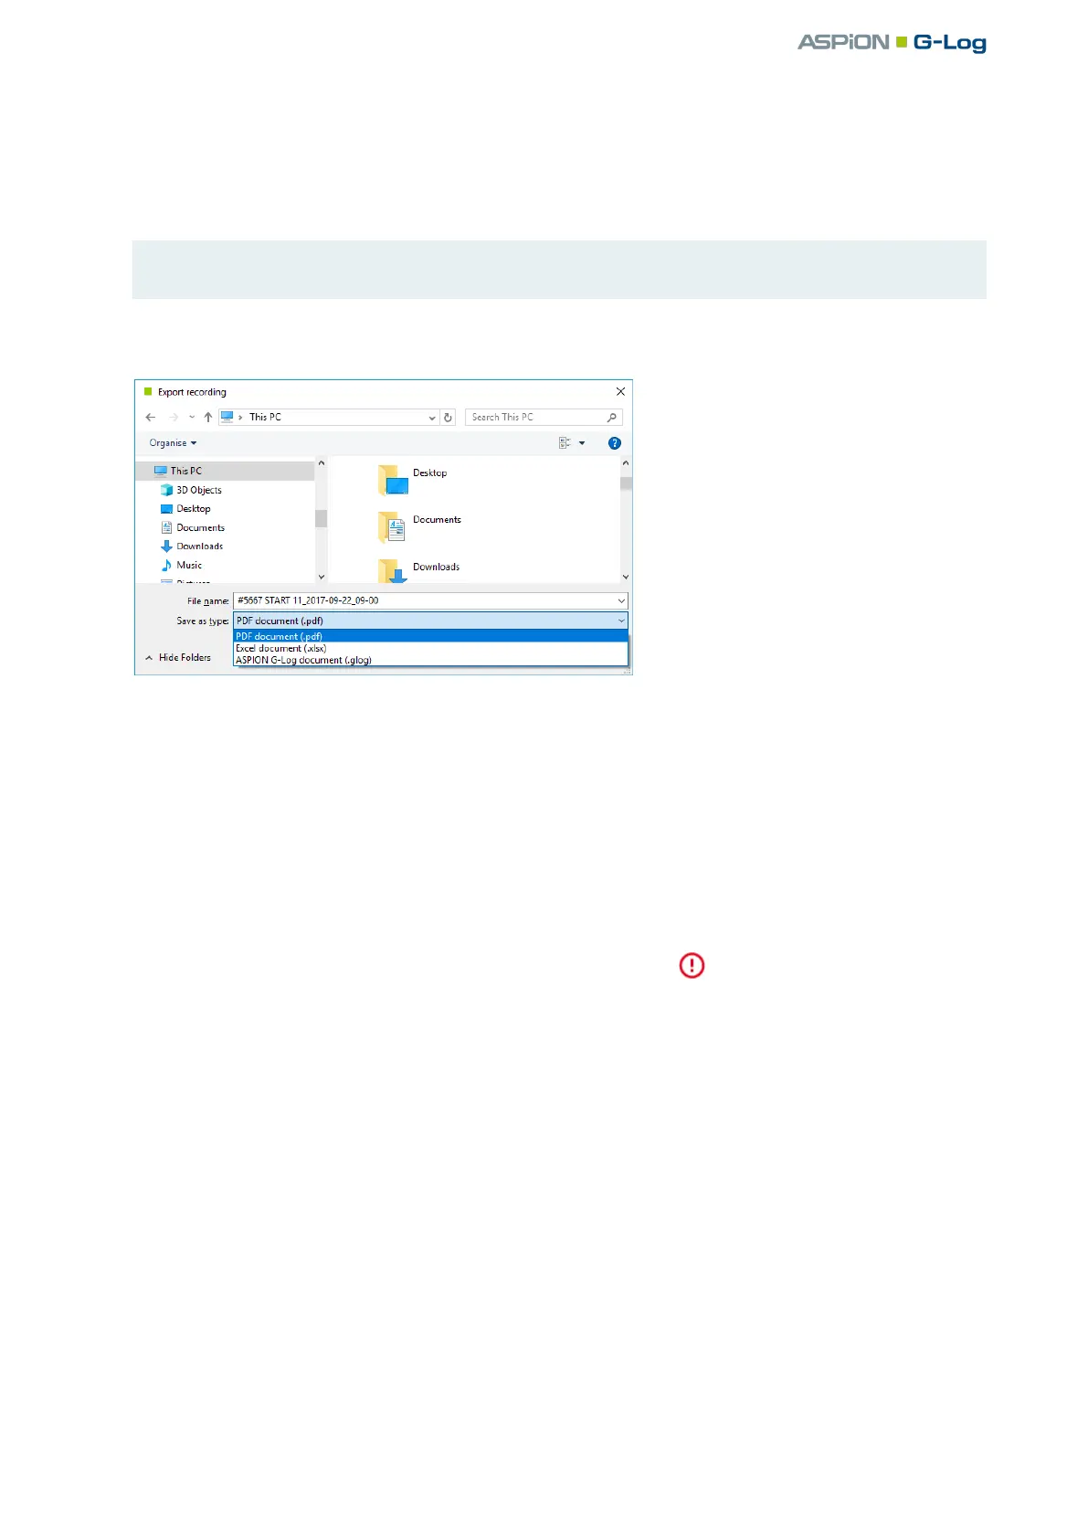Select This PC in navigation tree
This screenshot has height=1539, width=1088.
[225, 471]
